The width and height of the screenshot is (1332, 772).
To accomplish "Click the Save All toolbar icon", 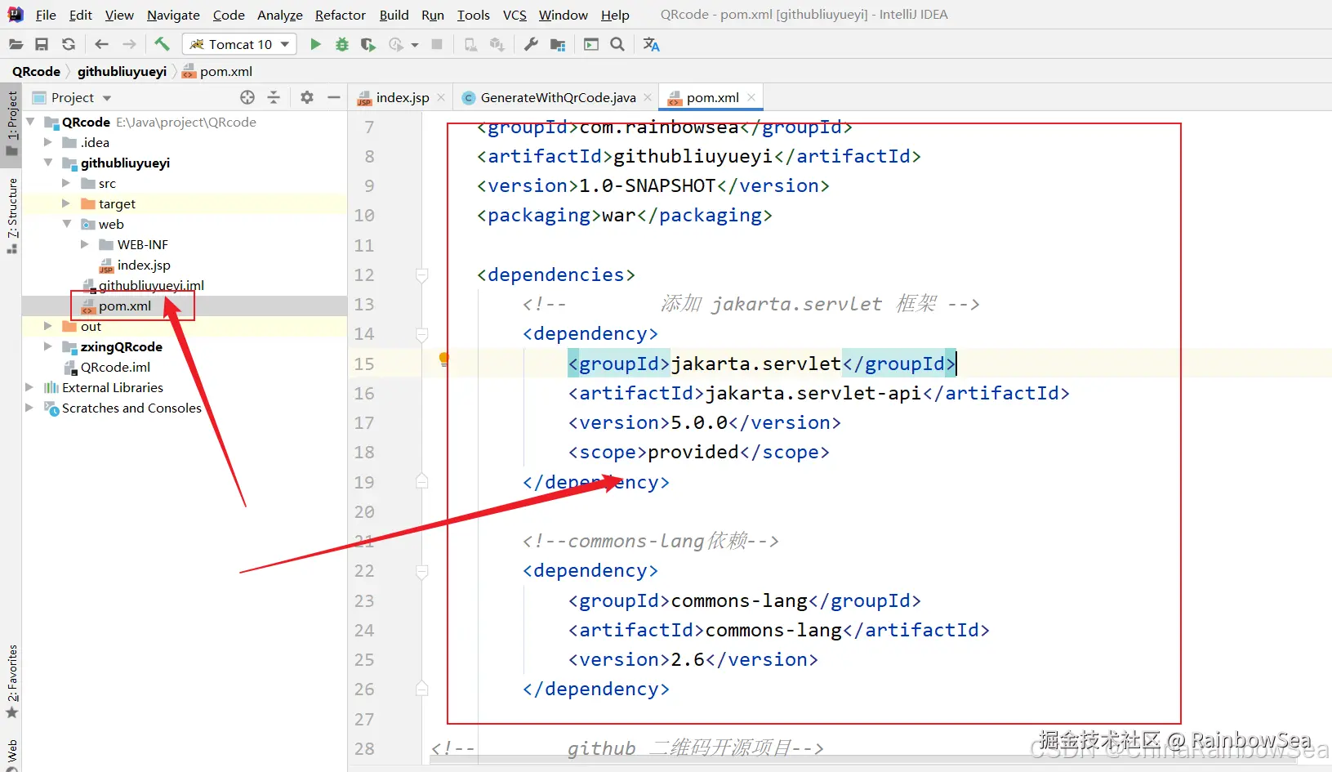I will point(42,44).
